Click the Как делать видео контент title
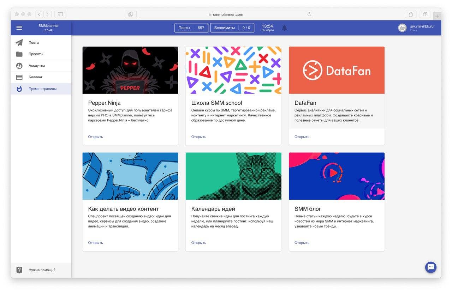The height and width of the screenshot is (291, 452). pos(123,209)
